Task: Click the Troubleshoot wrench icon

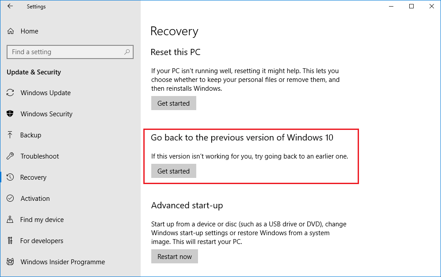Action: coord(10,156)
